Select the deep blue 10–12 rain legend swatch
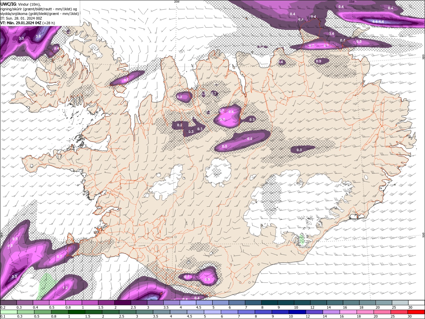The width and height of the screenshot is (425, 319). pos(297,312)
